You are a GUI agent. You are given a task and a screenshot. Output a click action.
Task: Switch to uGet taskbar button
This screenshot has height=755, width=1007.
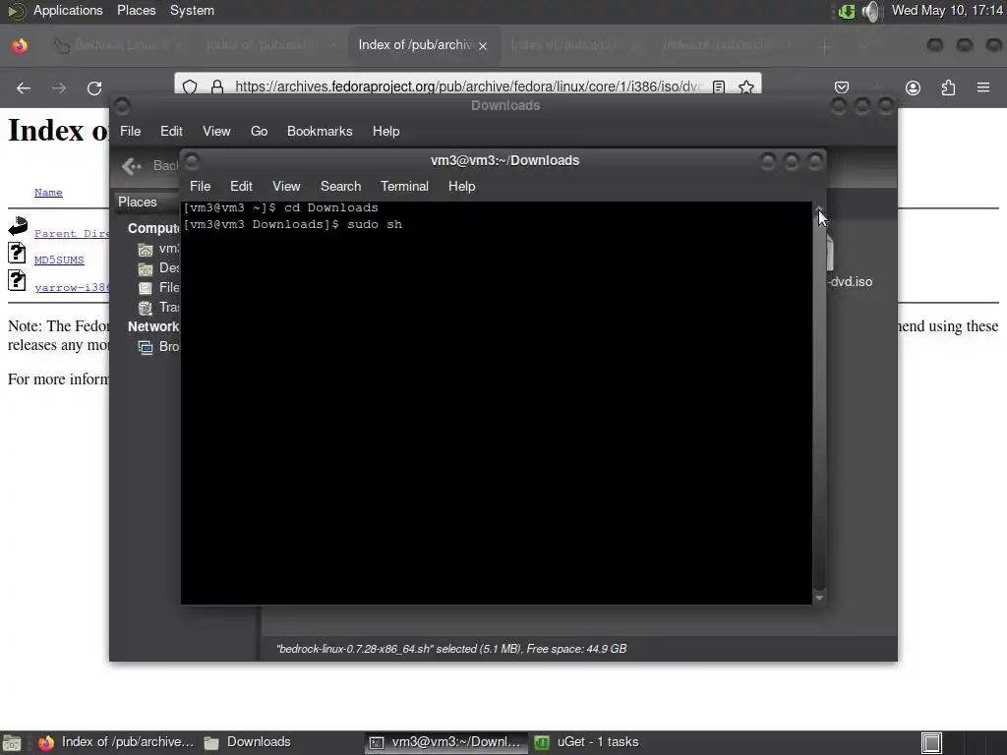pyautogui.click(x=587, y=742)
